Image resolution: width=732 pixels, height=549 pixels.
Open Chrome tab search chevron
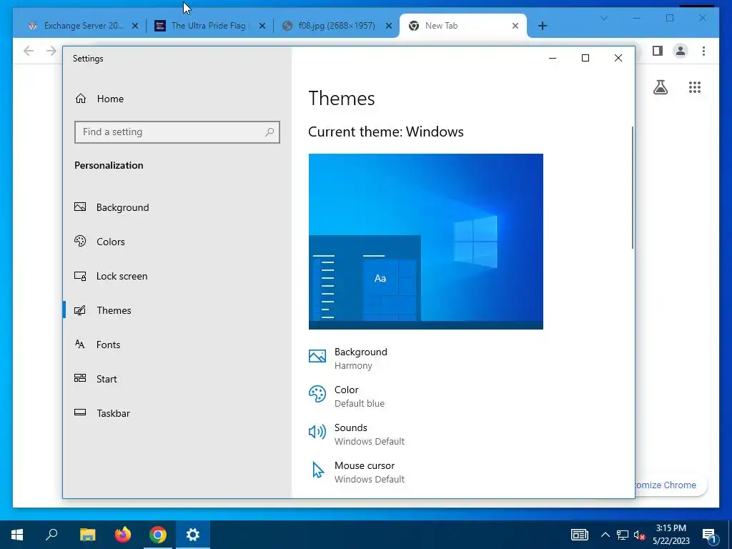click(x=603, y=18)
